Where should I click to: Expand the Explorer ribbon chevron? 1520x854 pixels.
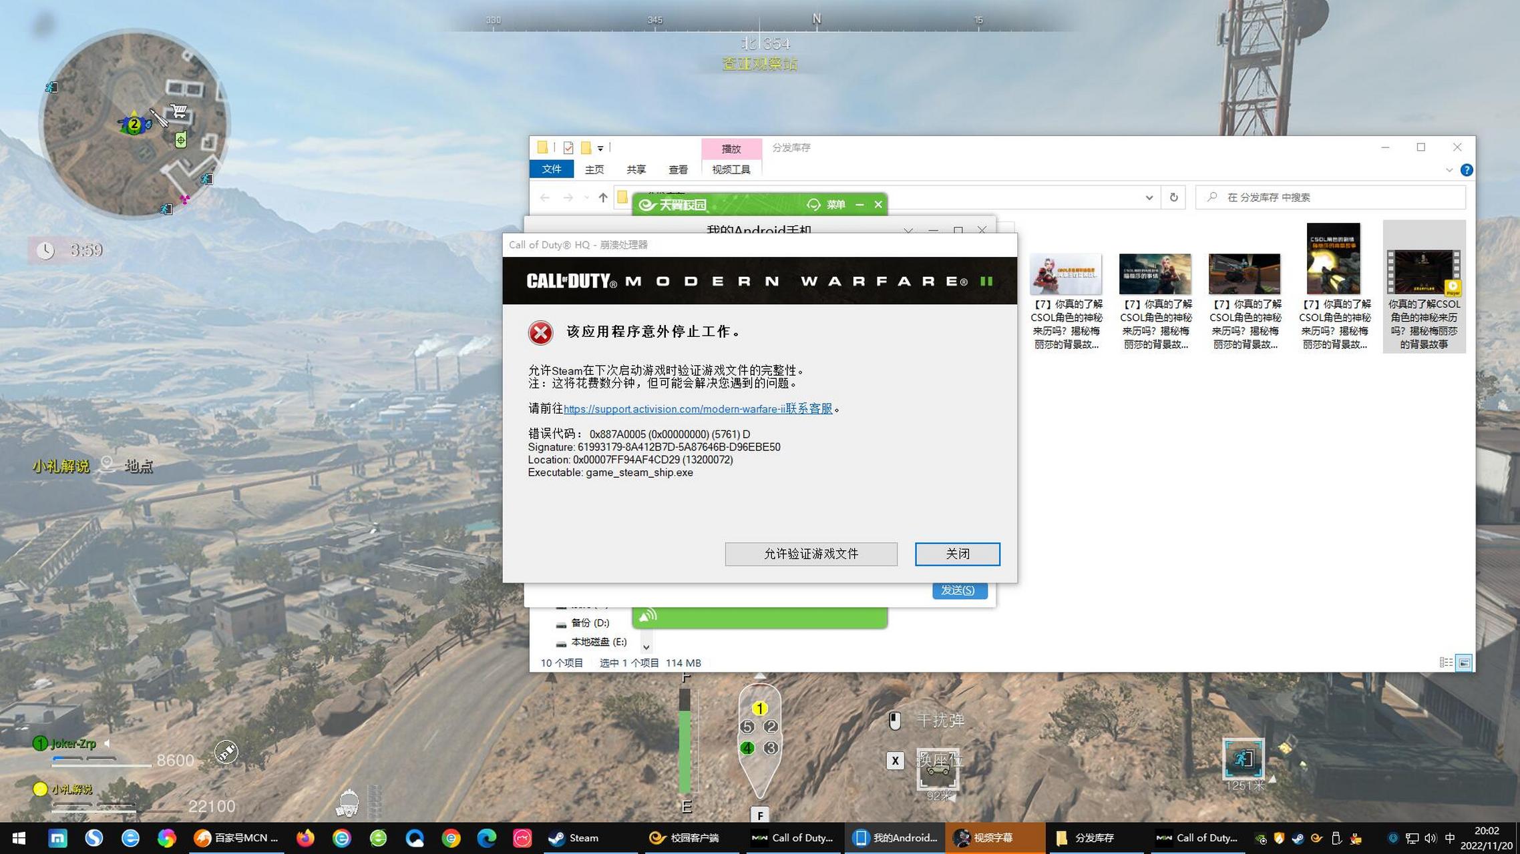(x=1449, y=170)
